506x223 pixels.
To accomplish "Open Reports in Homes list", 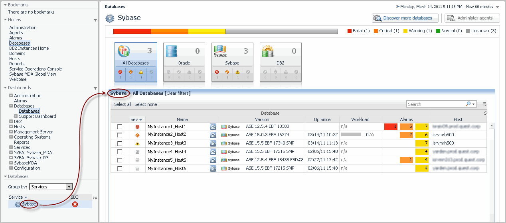I will (17, 64).
